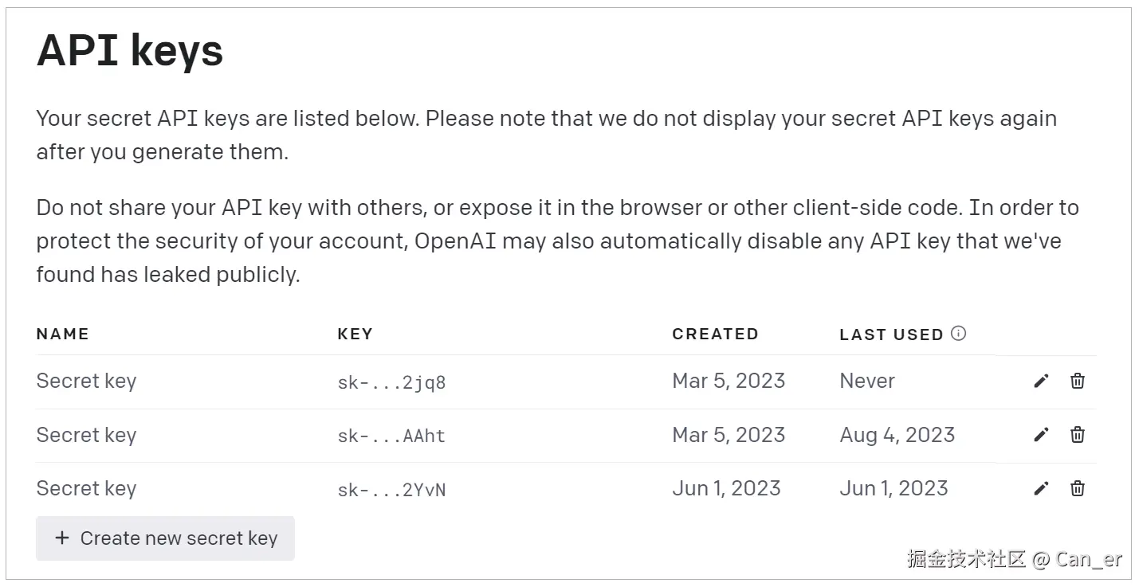Click the Last Used info icon
The height and width of the screenshot is (587, 1139).
click(959, 334)
